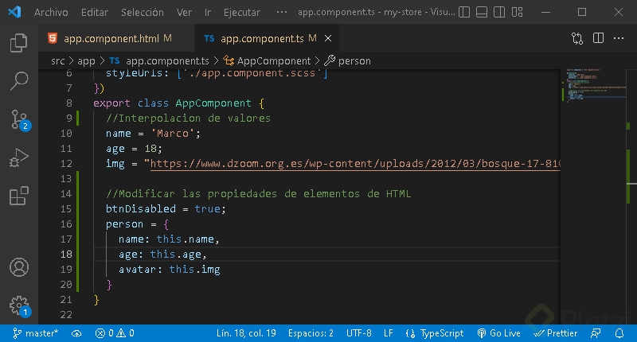Toggle split editor right
The height and width of the screenshot is (342, 637).
[599, 38]
